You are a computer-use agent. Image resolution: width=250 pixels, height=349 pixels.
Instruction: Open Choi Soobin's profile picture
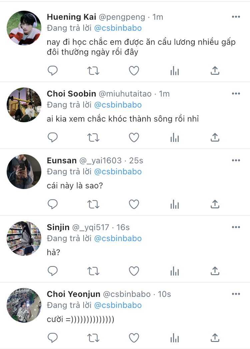(x=24, y=105)
